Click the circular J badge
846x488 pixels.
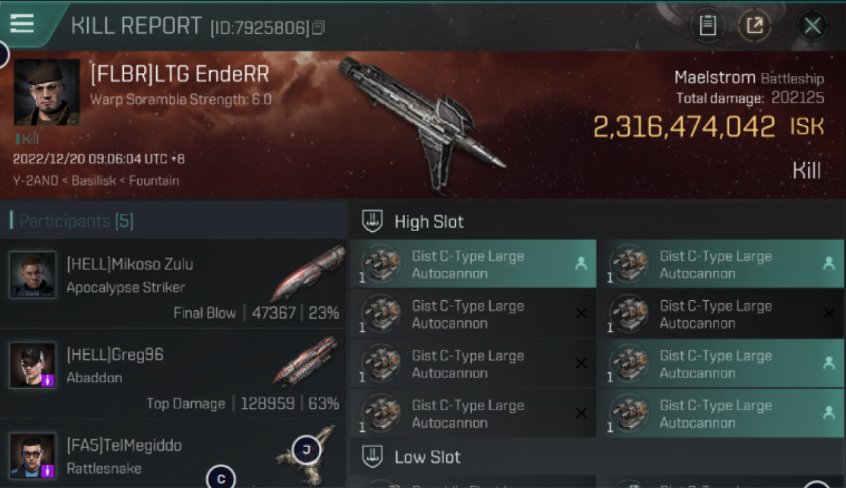[x=307, y=450]
